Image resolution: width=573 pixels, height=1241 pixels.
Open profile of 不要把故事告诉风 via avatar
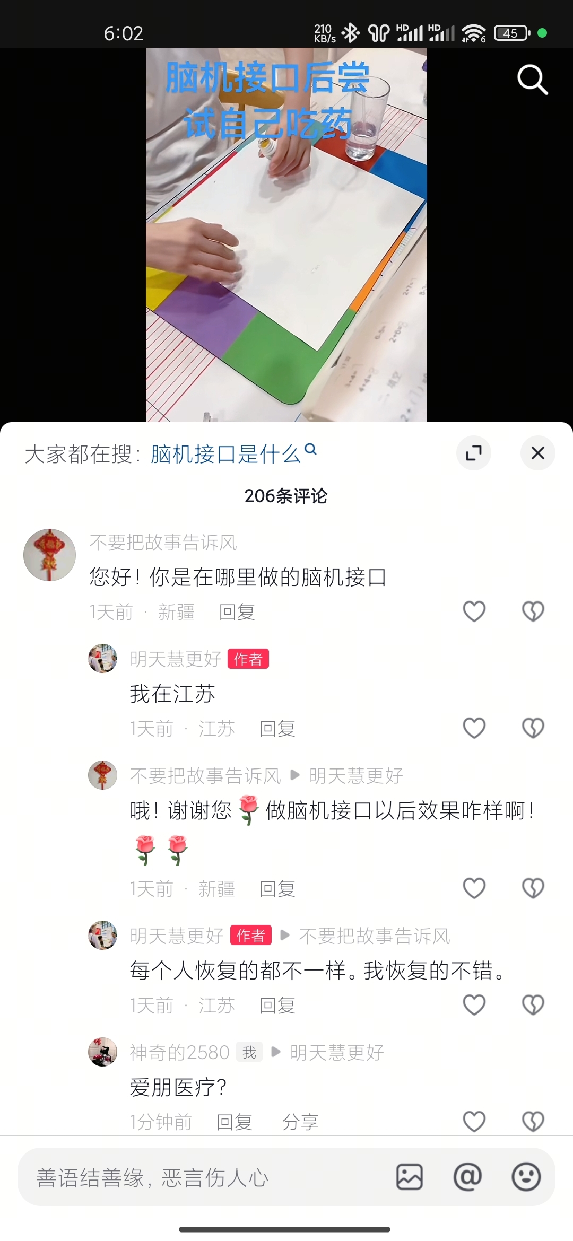(x=49, y=555)
